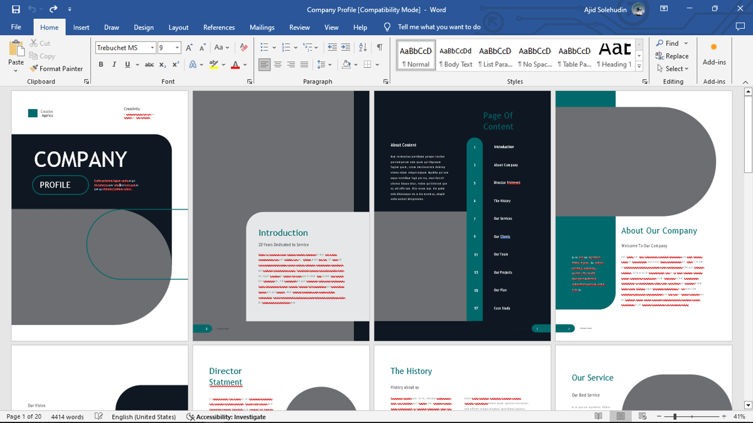Screen dimensions: 753x423
Task: Select the Heading 1 style
Action: [613, 55]
